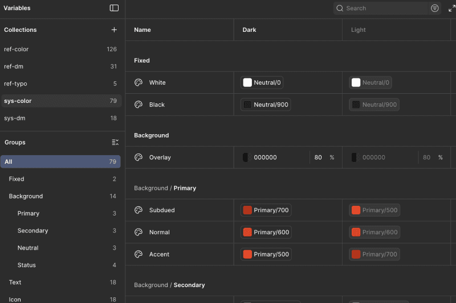
Task: Select the Secondary subgroup in sidebar
Action: pos(60,231)
